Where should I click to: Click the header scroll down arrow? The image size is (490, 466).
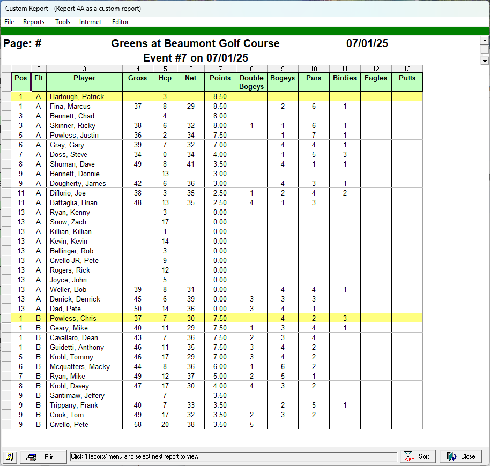[x=485, y=61]
